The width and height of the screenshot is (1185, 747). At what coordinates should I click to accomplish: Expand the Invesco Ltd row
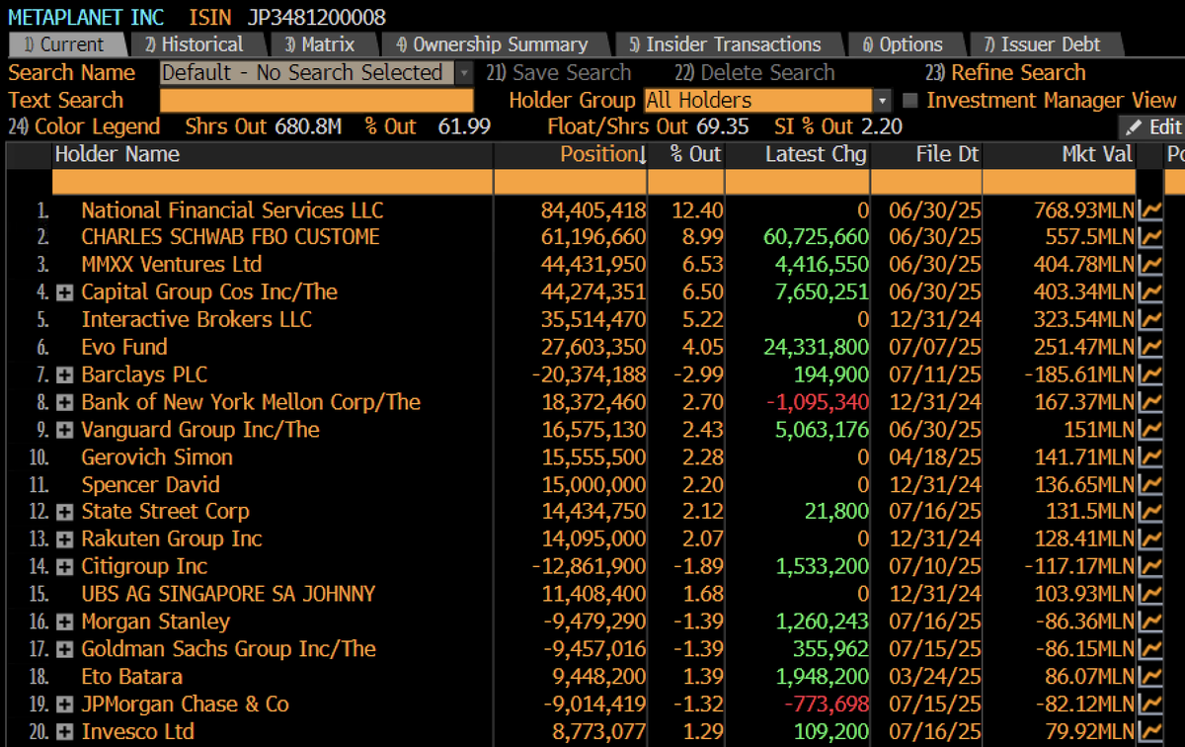click(x=65, y=732)
